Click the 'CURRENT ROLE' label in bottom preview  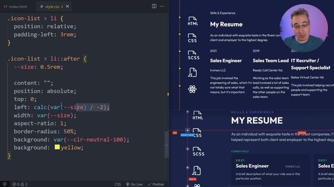pyautogui.click(x=240, y=151)
